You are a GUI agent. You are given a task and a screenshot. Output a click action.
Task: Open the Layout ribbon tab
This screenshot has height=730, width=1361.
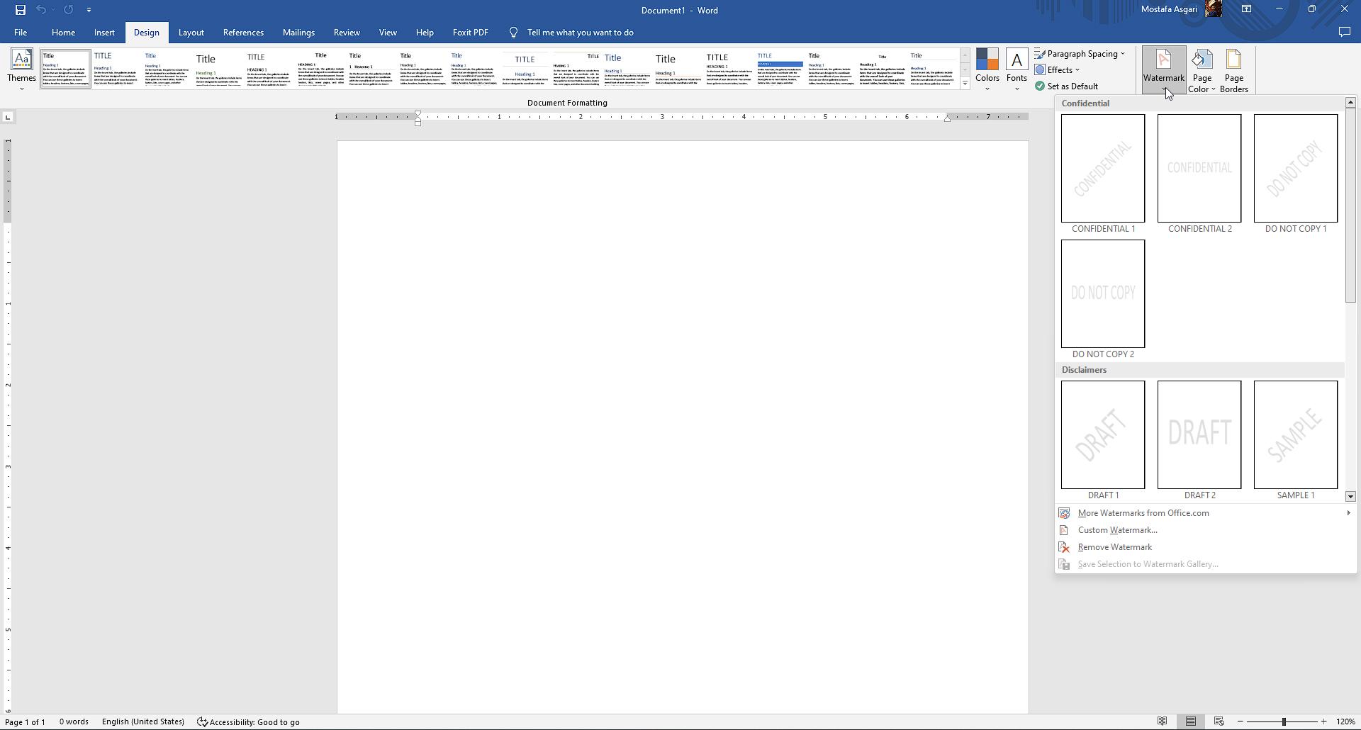(x=191, y=33)
